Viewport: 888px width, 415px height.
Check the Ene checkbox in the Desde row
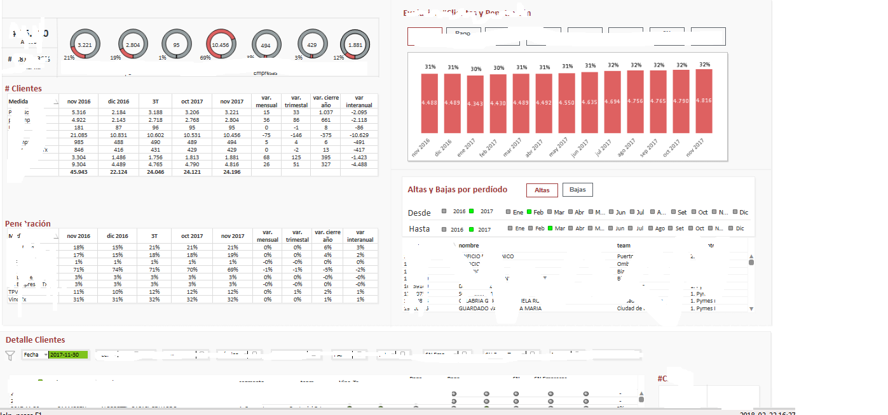point(509,211)
